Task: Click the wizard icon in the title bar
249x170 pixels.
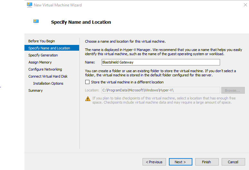Action: pyautogui.click(x=30, y=5)
